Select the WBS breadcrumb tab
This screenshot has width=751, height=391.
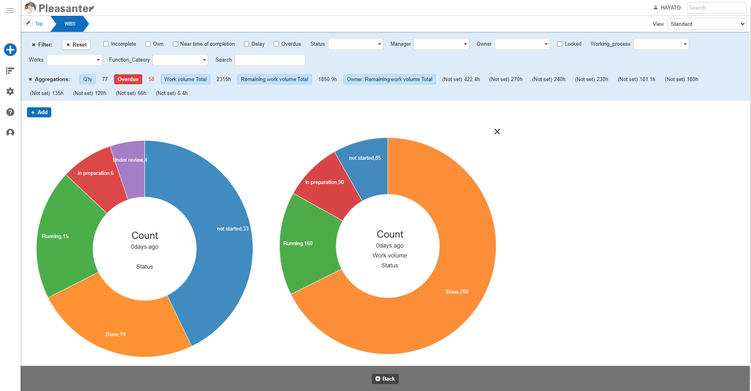coord(70,24)
